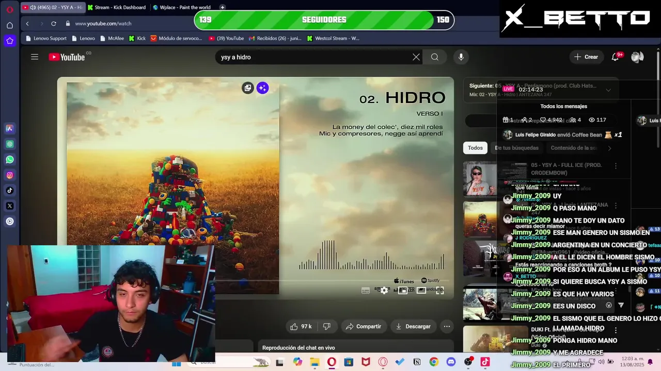The width and height of the screenshot is (661, 371).
Task: Focus the YouTube search box
Action: 315,57
